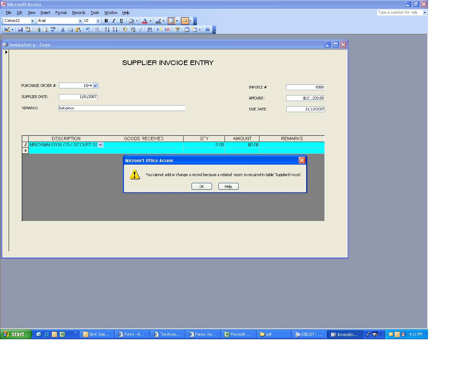Click the Properties toolbar icon
This screenshot has height=368, width=460.
[177, 29]
